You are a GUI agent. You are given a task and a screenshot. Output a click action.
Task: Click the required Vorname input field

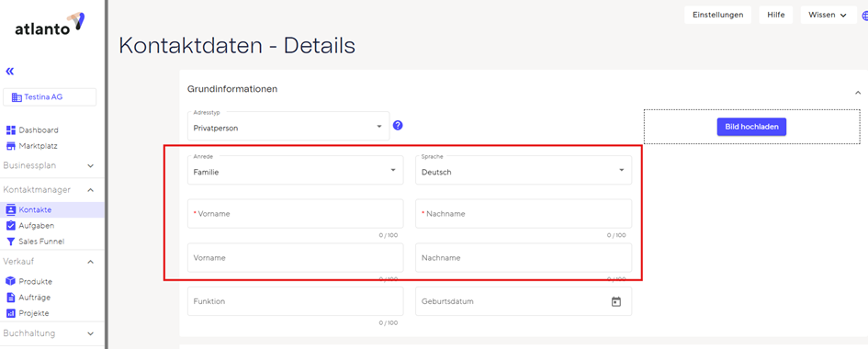296,213
